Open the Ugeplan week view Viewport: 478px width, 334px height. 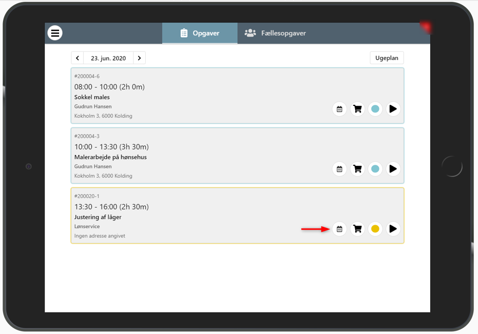[387, 58]
